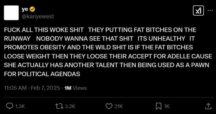Click the 1K bookmarks count
Image resolution: width=216 pixels, height=114 pixels.
pyautogui.click(x=167, y=106)
